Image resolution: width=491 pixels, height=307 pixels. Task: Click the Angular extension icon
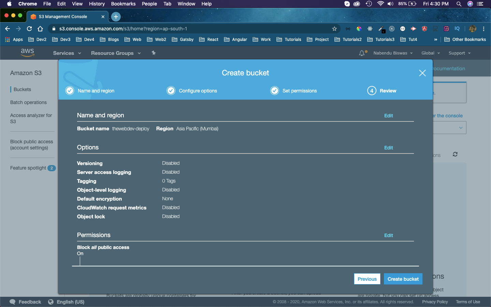coord(425,29)
